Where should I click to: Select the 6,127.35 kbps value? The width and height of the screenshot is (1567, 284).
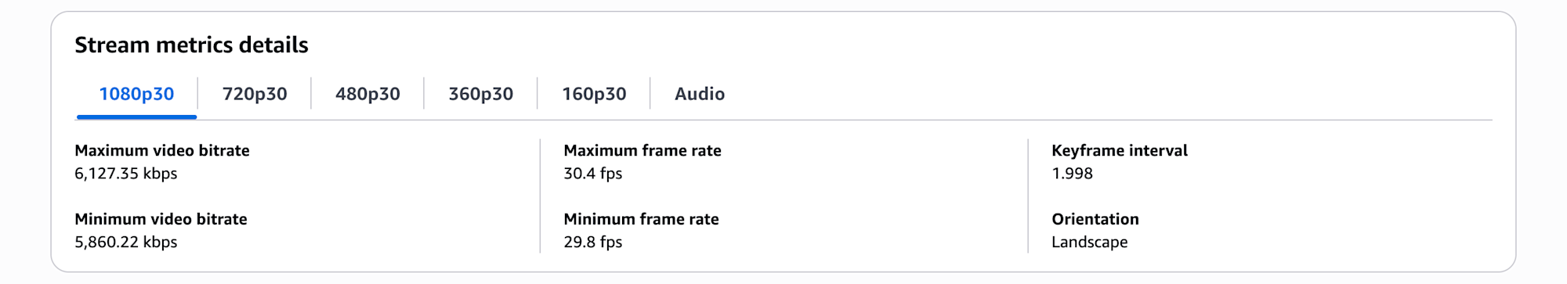tap(126, 174)
